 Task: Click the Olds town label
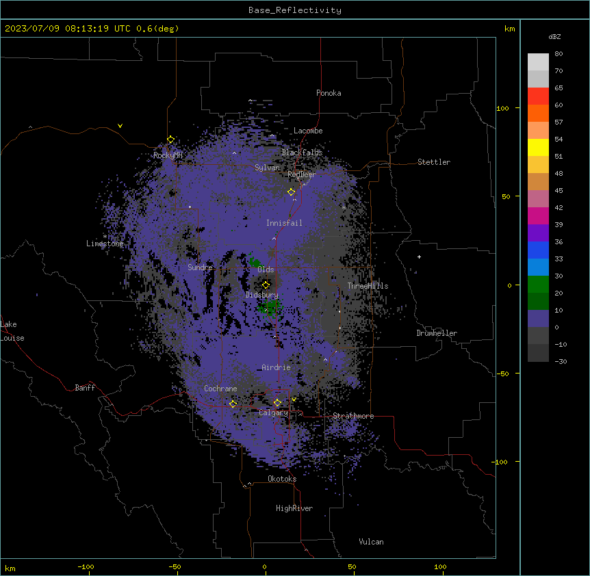[266, 270]
